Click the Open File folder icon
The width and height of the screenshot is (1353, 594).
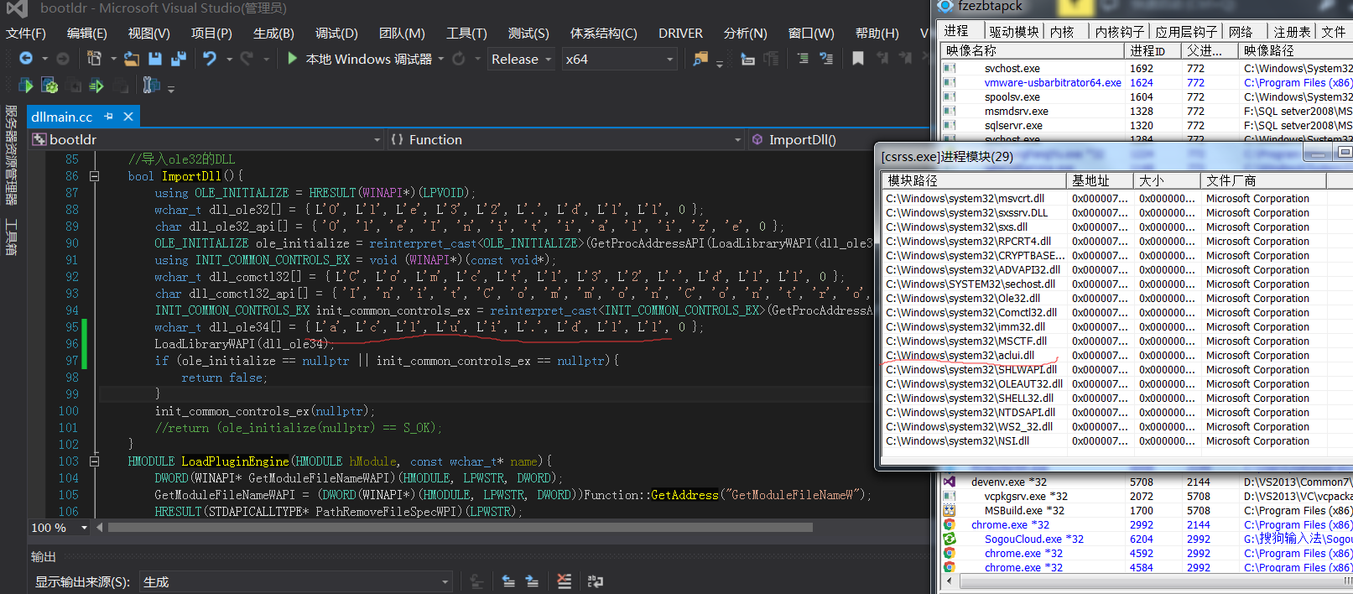(132, 59)
